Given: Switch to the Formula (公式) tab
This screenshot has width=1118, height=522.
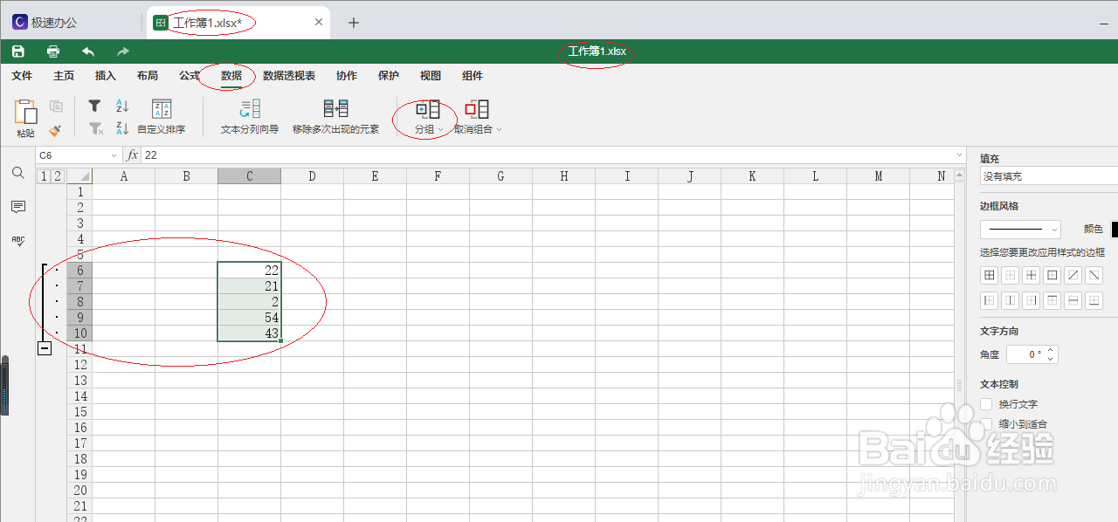Looking at the screenshot, I should 190,76.
